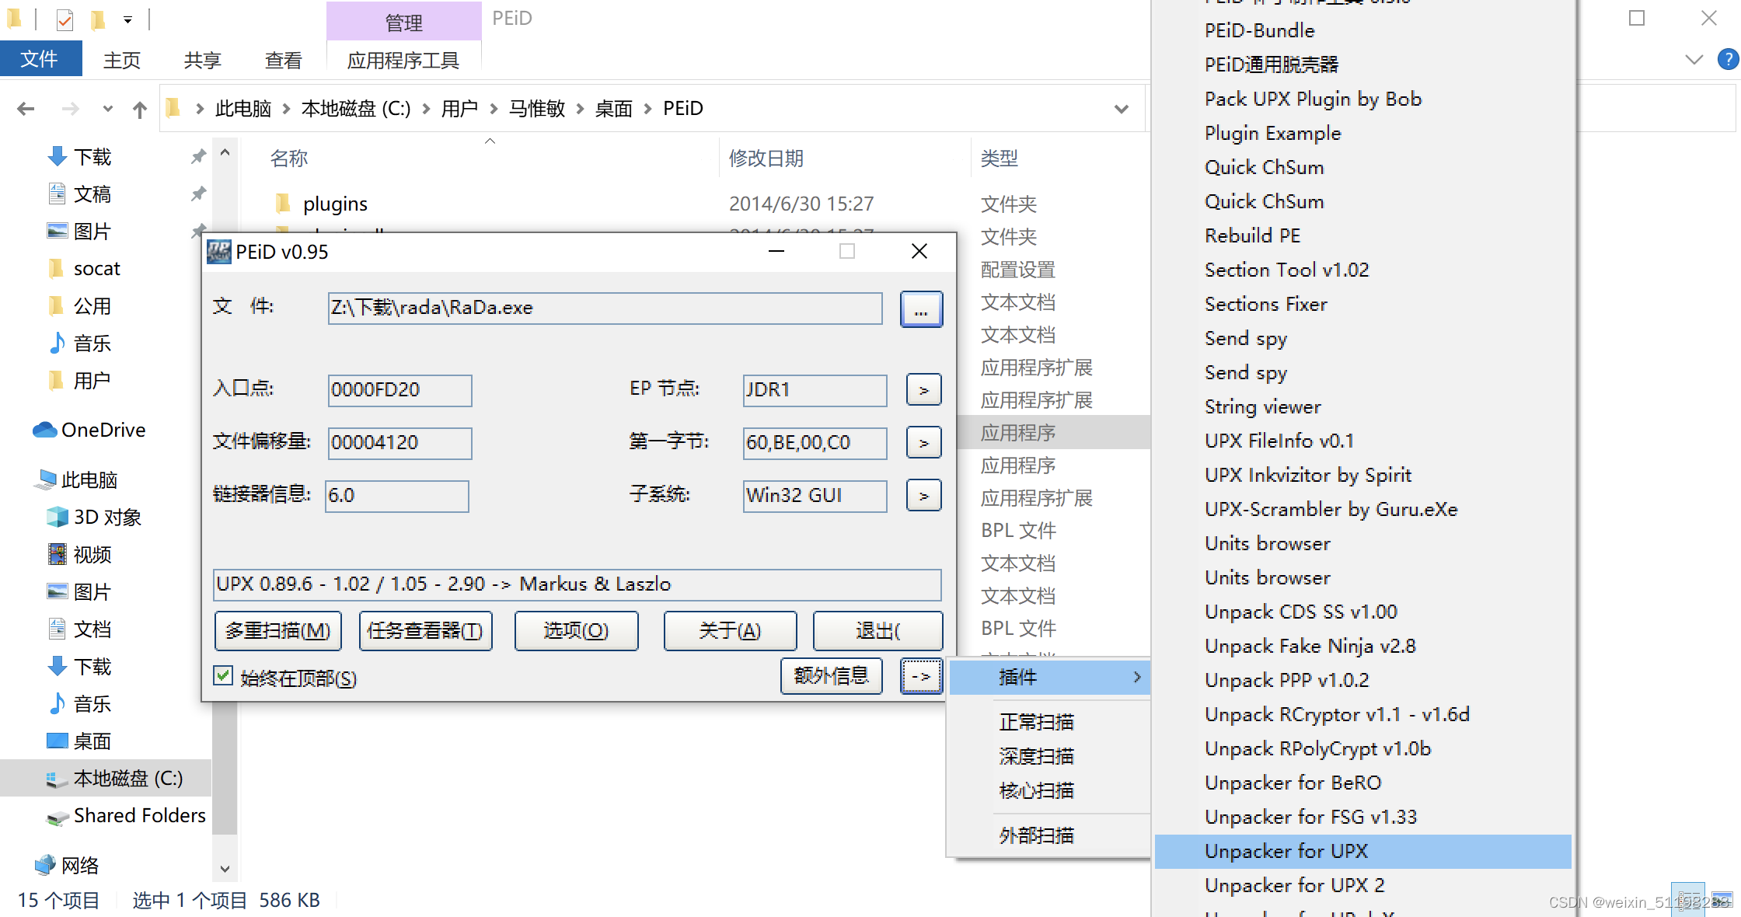
Task: Select 正常扫描 normal scan menu entry
Action: coord(1036,722)
